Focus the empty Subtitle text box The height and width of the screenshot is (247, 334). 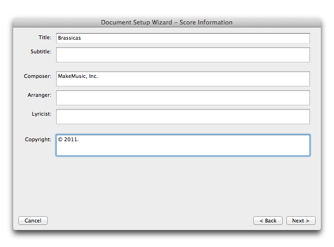click(x=183, y=55)
